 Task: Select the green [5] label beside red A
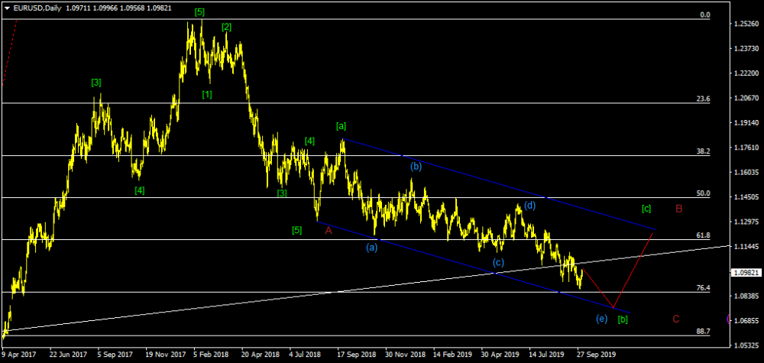(x=296, y=230)
